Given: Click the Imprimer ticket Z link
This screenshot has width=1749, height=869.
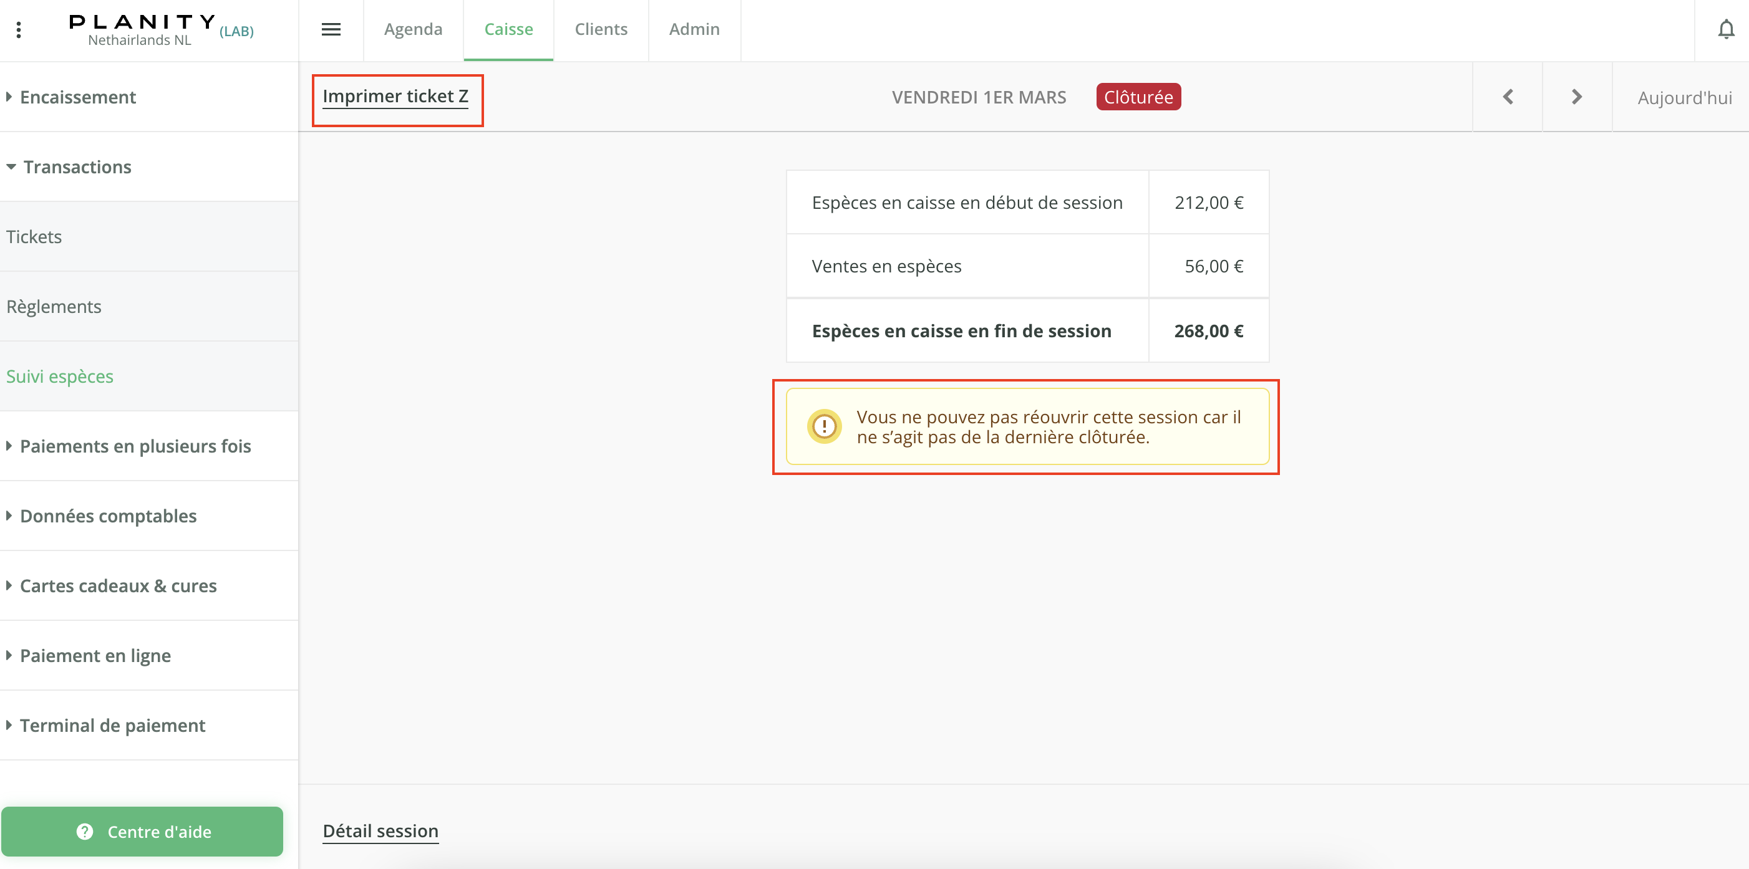Looking at the screenshot, I should click(x=395, y=97).
